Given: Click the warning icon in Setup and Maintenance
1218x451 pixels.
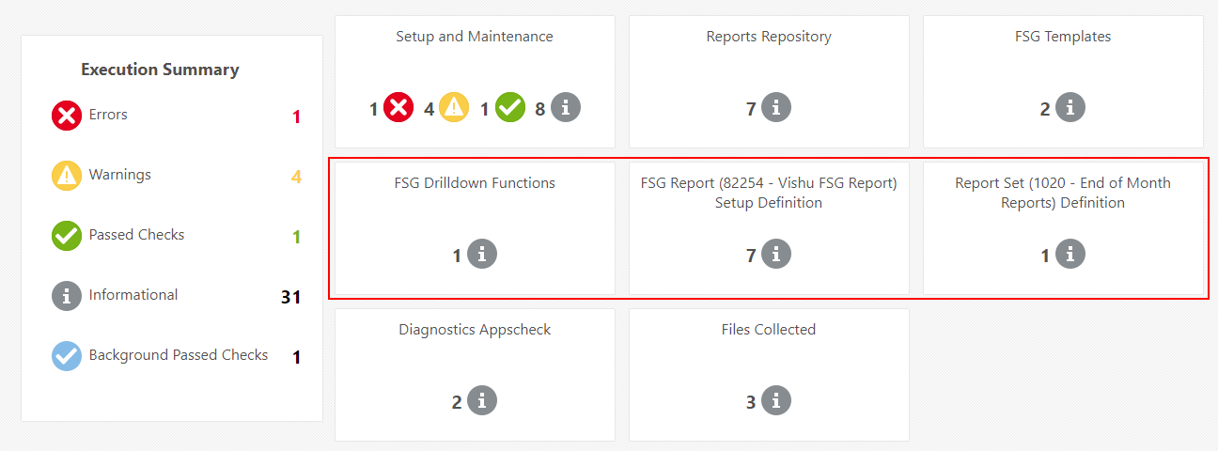Looking at the screenshot, I should [455, 108].
